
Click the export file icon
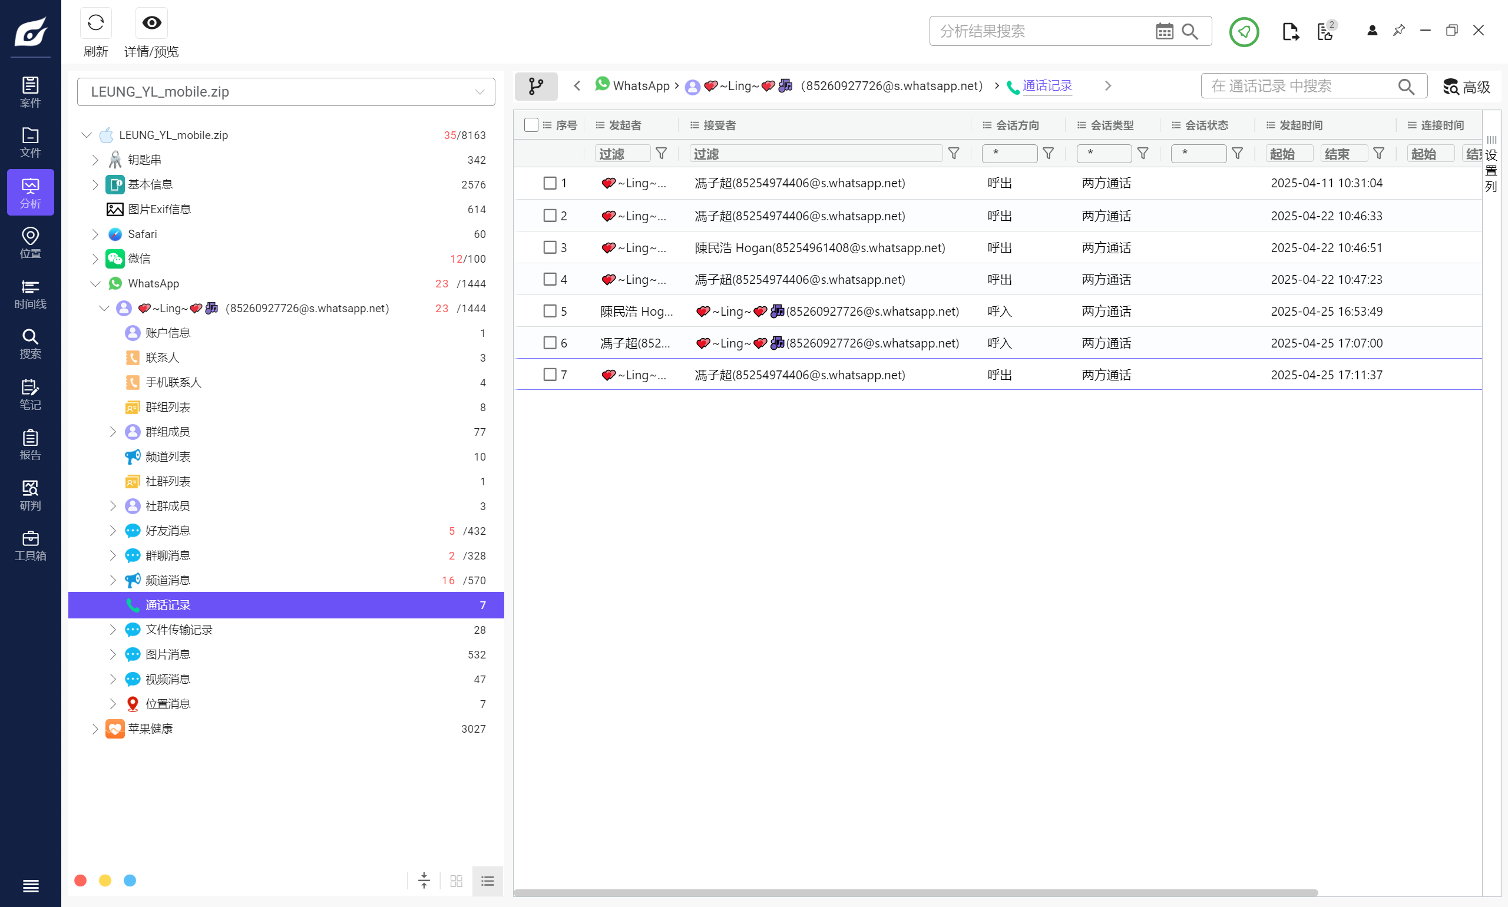(1290, 31)
